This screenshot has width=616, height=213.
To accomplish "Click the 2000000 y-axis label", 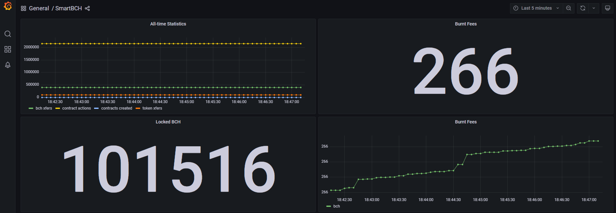I will (x=31, y=47).
